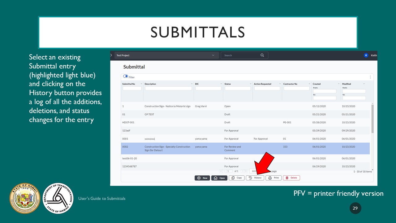Sort by Status column header
This screenshot has height=223, width=396.
tap(227, 84)
